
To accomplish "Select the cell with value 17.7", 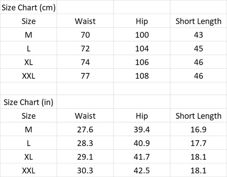I will (x=199, y=143).
